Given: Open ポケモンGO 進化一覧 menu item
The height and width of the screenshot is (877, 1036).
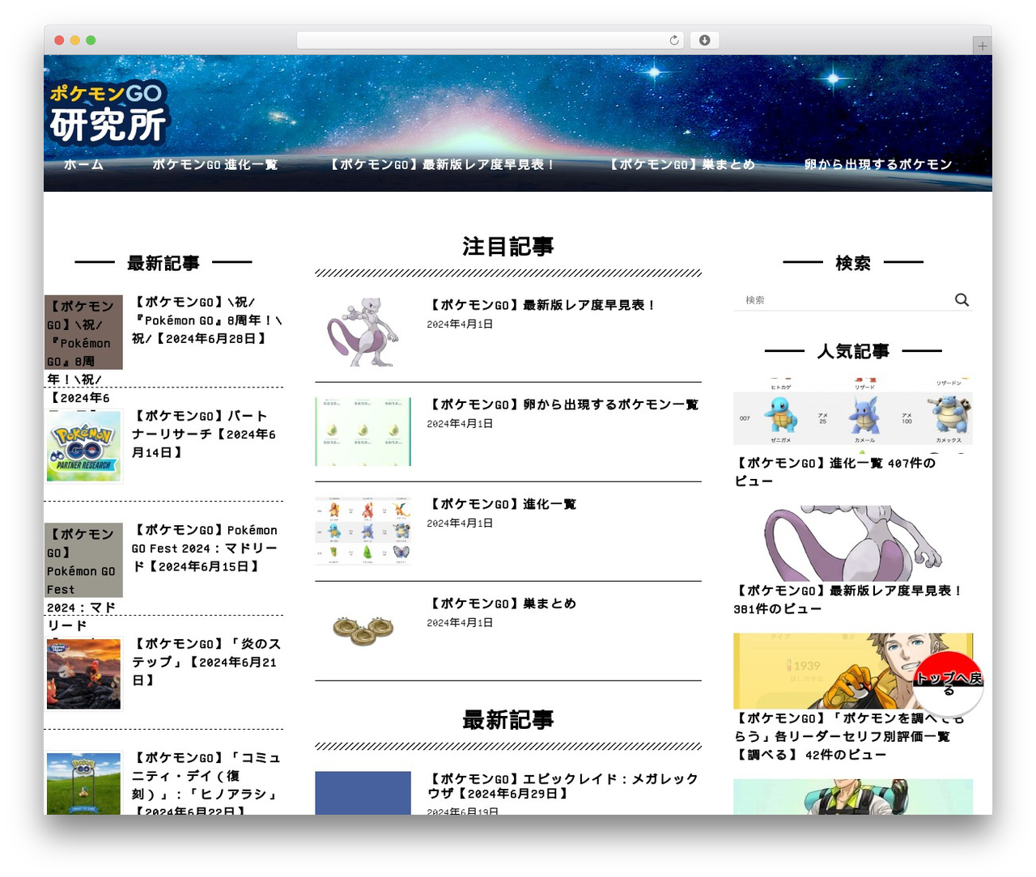Looking at the screenshot, I should click(x=214, y=164).
